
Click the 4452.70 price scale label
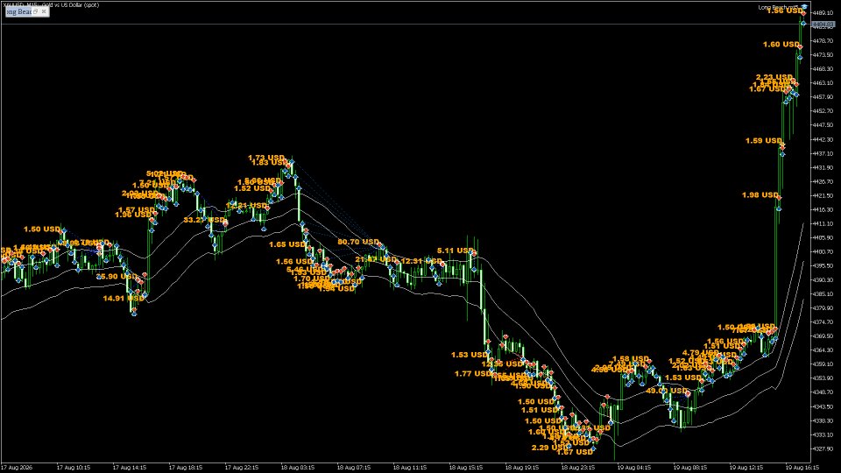point(823,111)
